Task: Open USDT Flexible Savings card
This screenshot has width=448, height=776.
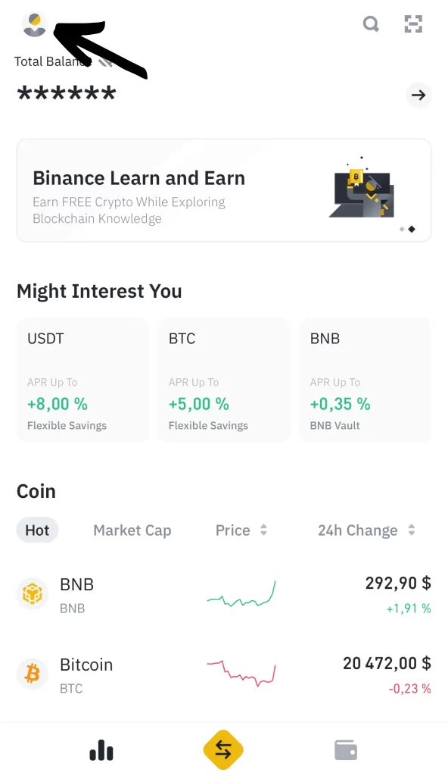Action: click(82, 380)
